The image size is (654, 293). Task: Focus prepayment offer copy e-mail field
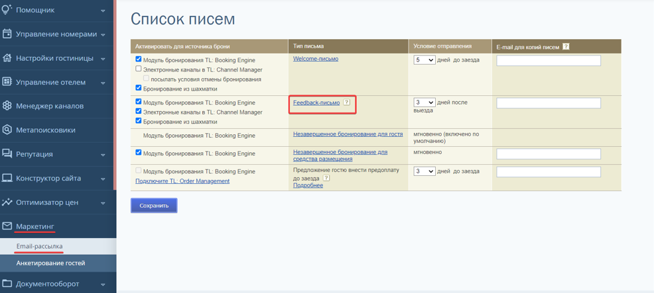coord(549,172)
